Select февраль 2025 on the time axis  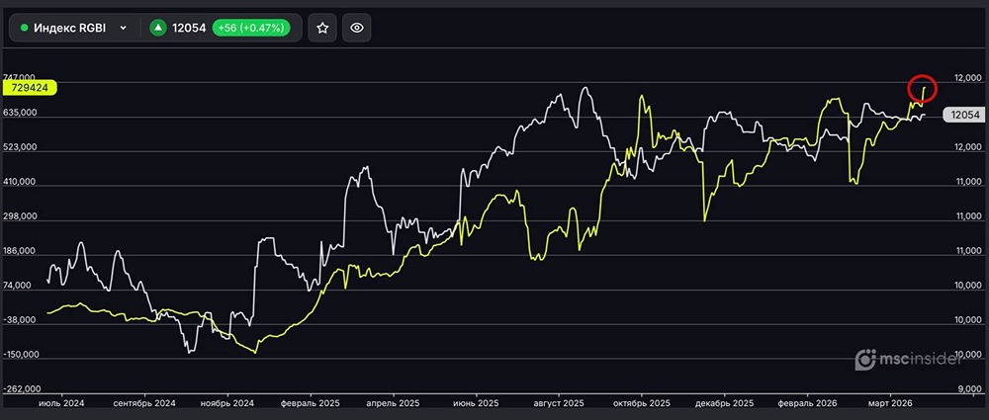(x=311, y=404)
